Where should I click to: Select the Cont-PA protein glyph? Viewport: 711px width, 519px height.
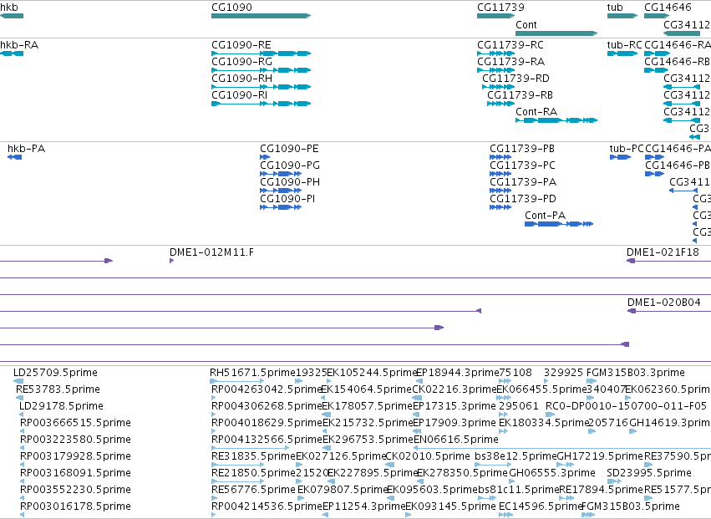(x=559, y=224)
